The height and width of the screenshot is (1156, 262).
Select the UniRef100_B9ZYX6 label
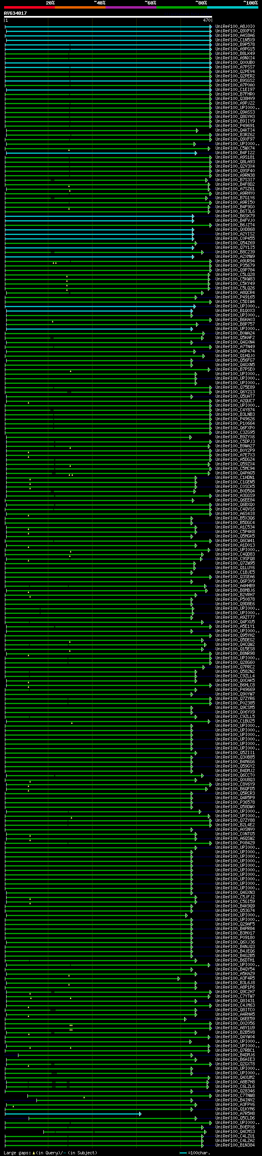pyautogui.click(x=235, y=437)
